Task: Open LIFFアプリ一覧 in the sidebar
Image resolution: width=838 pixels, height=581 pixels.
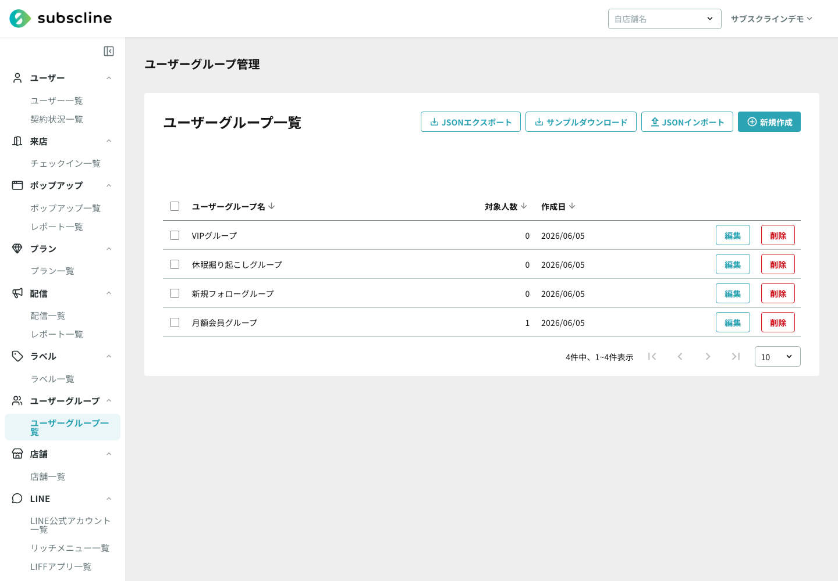Action: click(x=61, y=566)
